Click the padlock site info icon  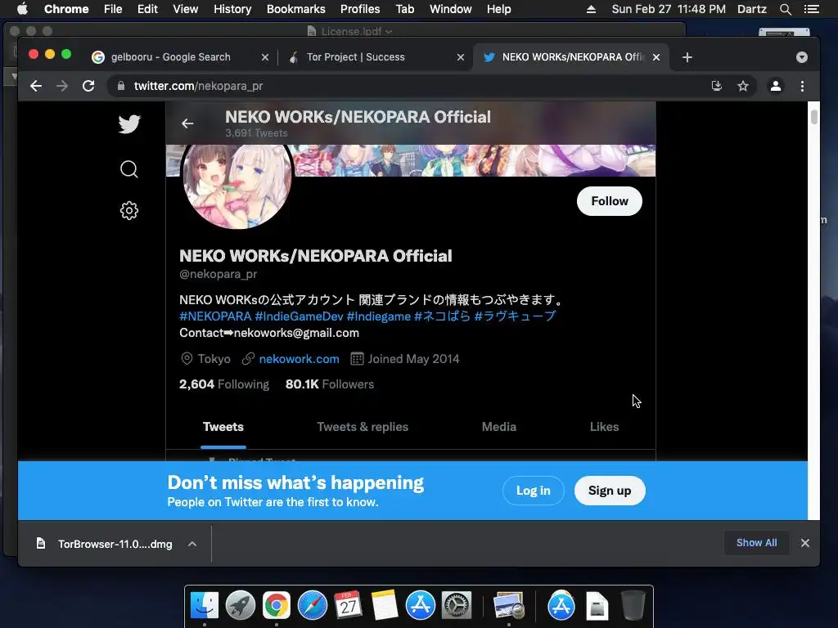(x=121, y=86)
